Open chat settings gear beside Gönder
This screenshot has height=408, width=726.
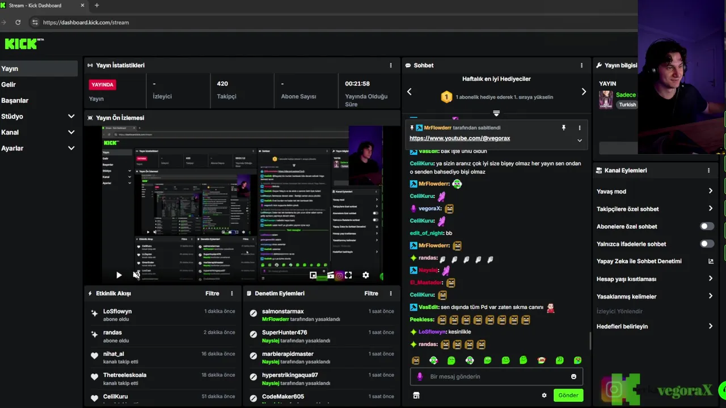tap(544, 396)
